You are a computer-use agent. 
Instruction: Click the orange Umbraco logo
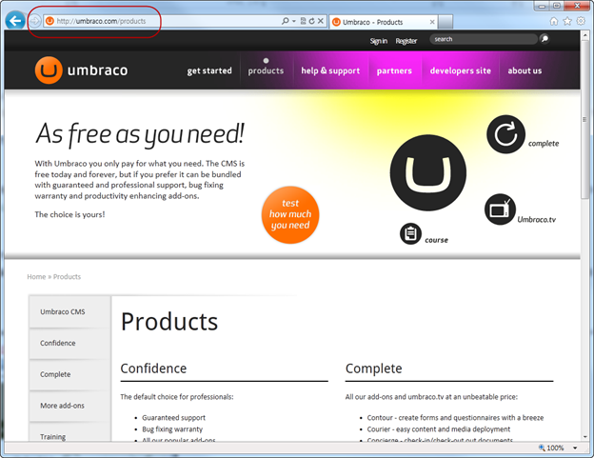(49, 70)
